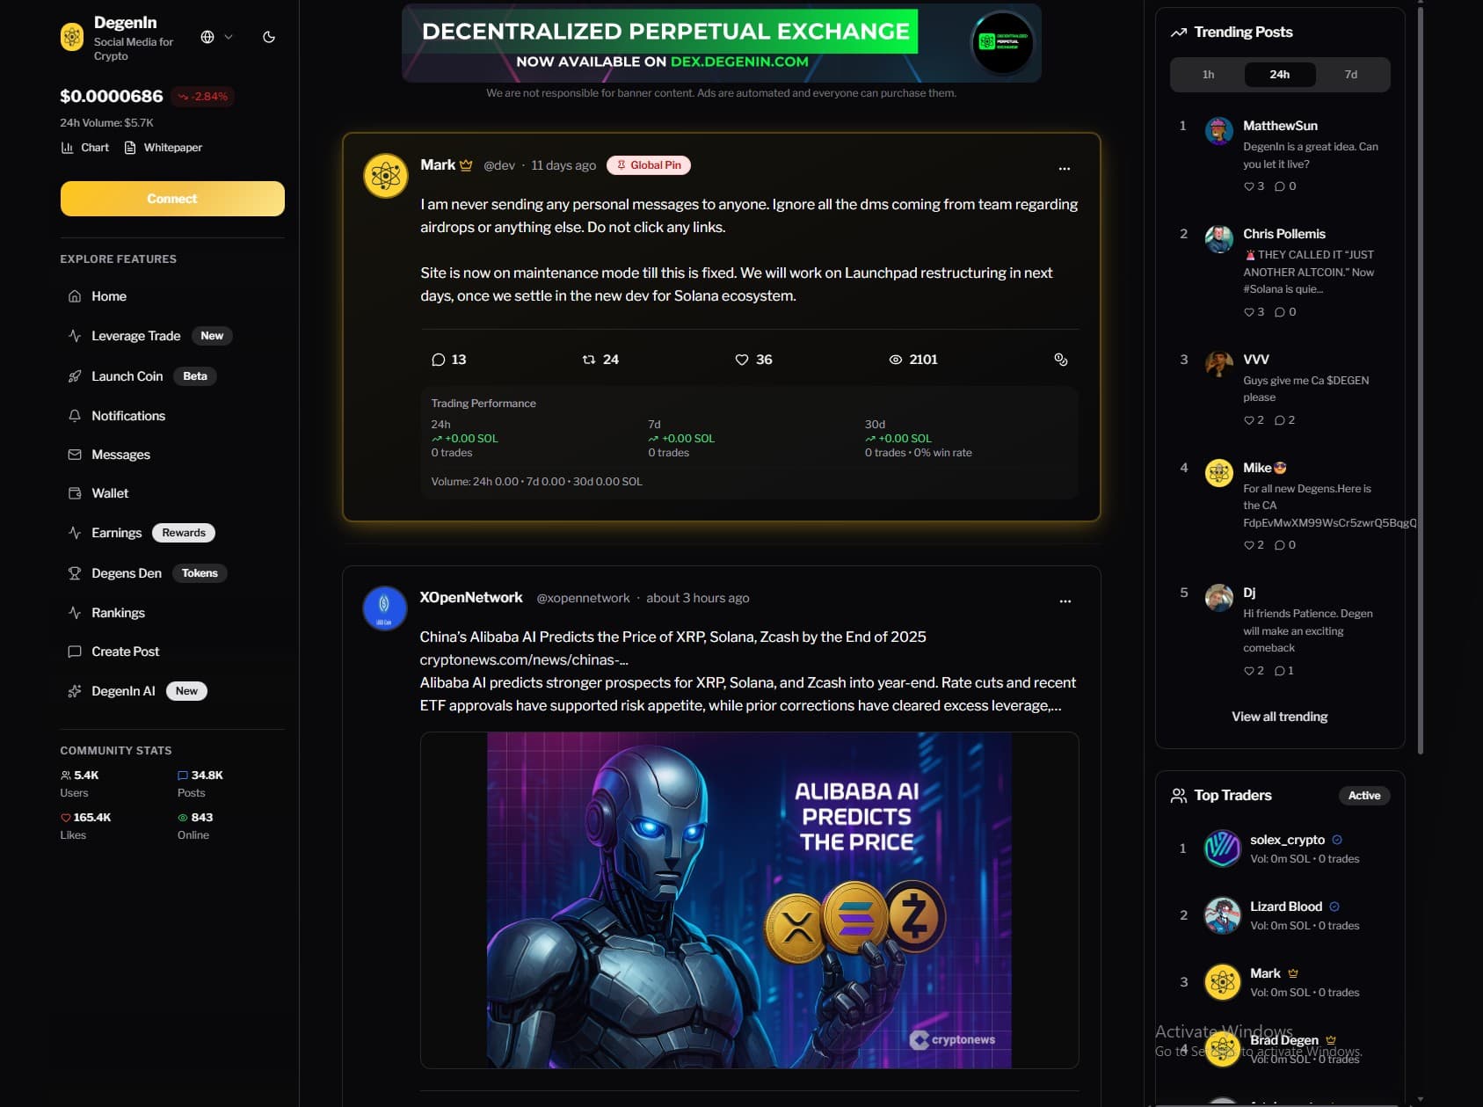Open the Chart link
The width and height of the screenshot is (1483, 1107).
pyautogui.click(x=85, y=148)
